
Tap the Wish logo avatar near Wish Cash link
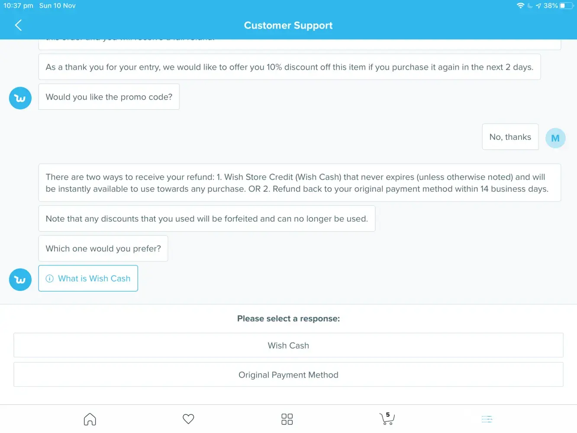(x=20, y=280)
